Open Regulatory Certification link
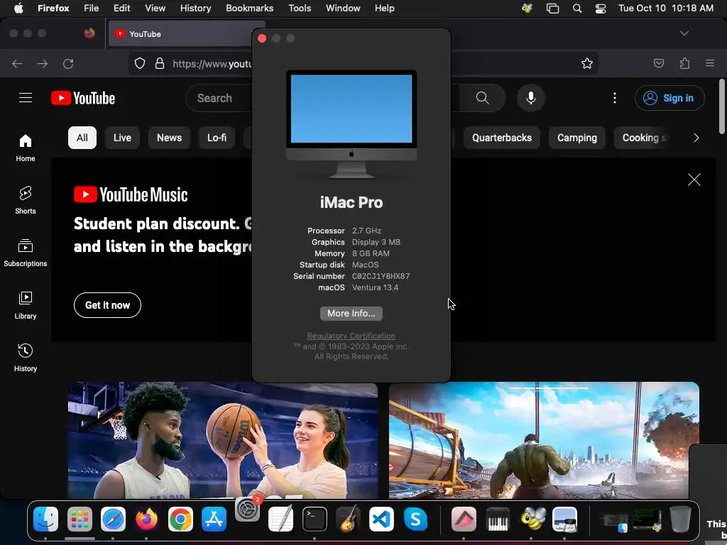 [351, 336]
